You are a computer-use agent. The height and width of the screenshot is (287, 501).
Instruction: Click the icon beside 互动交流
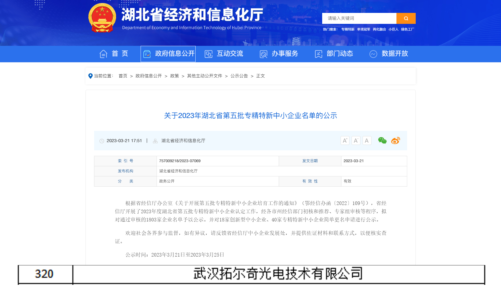click(x=209, y=54)
